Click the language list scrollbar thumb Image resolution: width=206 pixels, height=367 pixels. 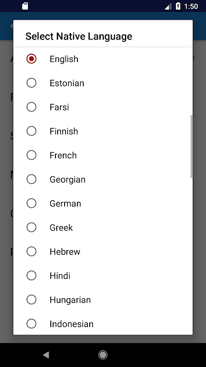pyautogui.click(x=191, y=146)
